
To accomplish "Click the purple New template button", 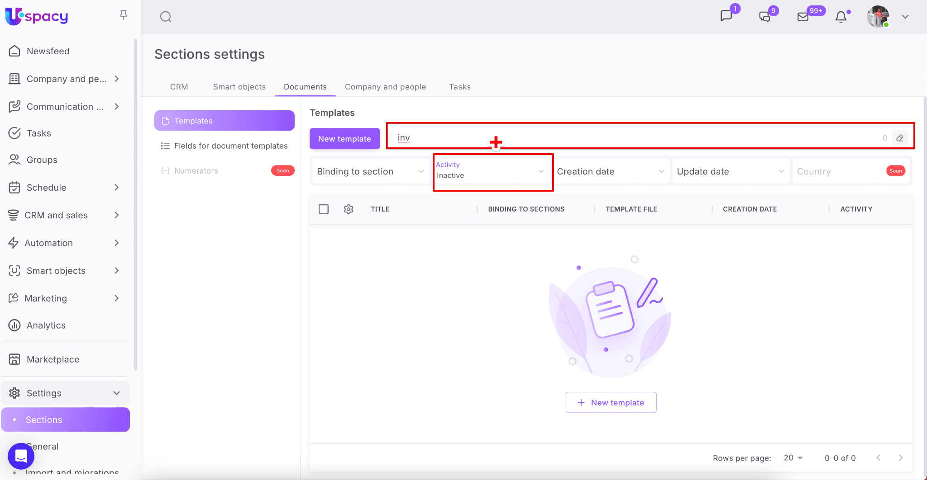I will point(344,139).
